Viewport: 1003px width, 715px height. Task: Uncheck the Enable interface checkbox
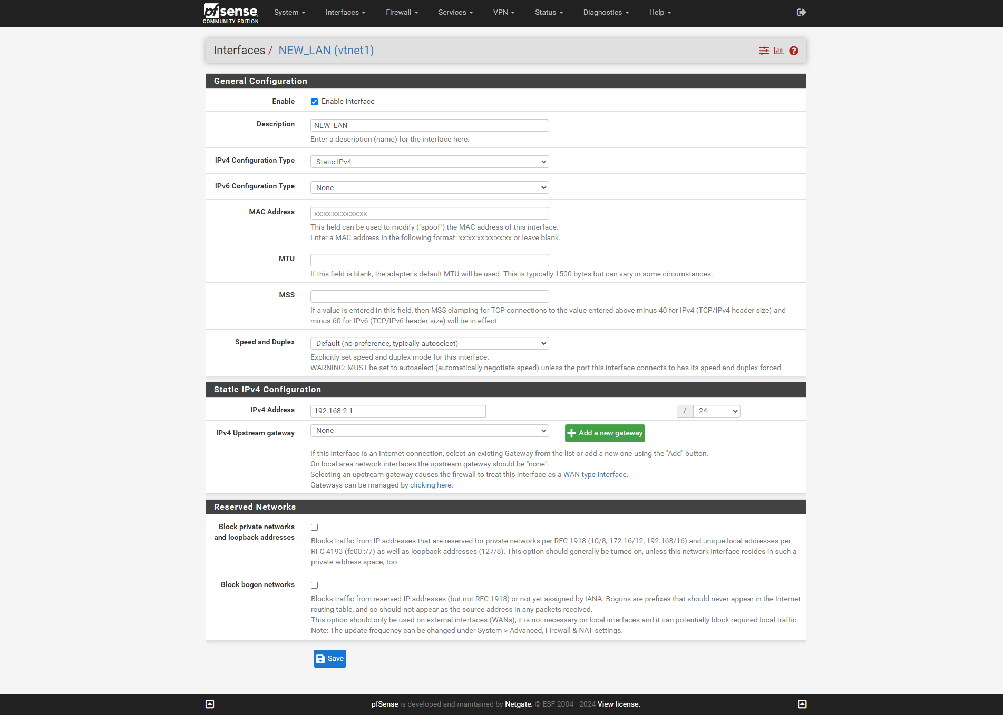click(314, 102)
